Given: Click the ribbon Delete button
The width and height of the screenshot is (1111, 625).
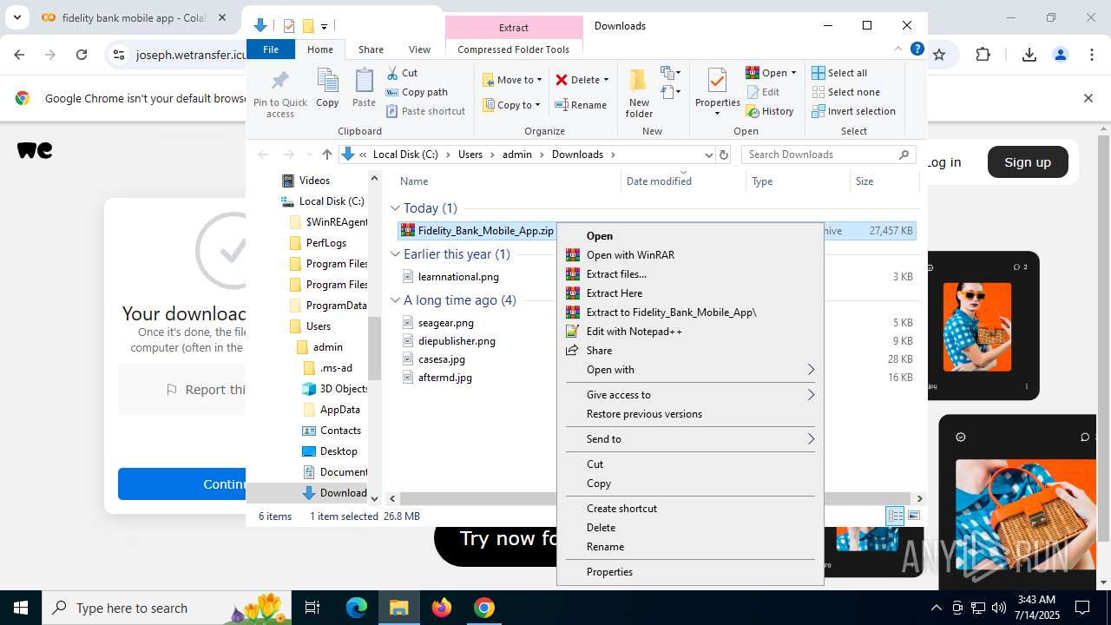Looking at the screenshot, I should coord(582,80).
